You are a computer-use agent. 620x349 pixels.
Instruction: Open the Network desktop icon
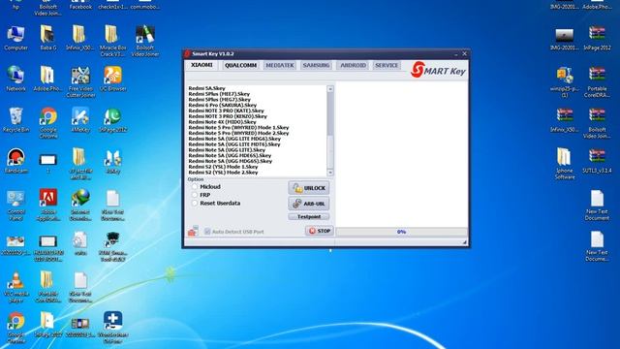[15, 76]
